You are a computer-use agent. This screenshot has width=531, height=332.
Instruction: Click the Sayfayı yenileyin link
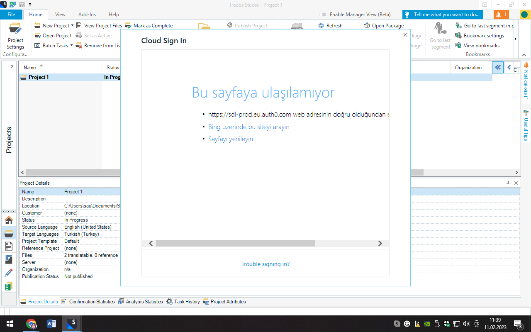[x=231, y=139]
